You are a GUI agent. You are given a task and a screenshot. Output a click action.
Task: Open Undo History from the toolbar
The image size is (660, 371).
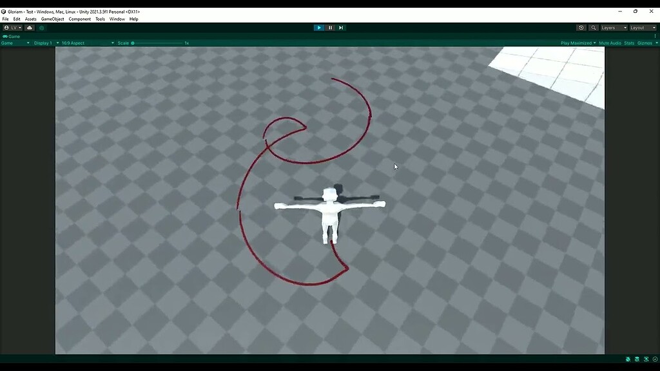[580, 27]
